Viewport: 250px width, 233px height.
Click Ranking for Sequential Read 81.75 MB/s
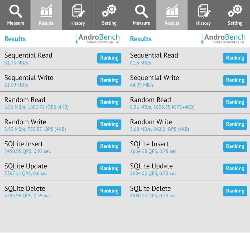[109, 58]
